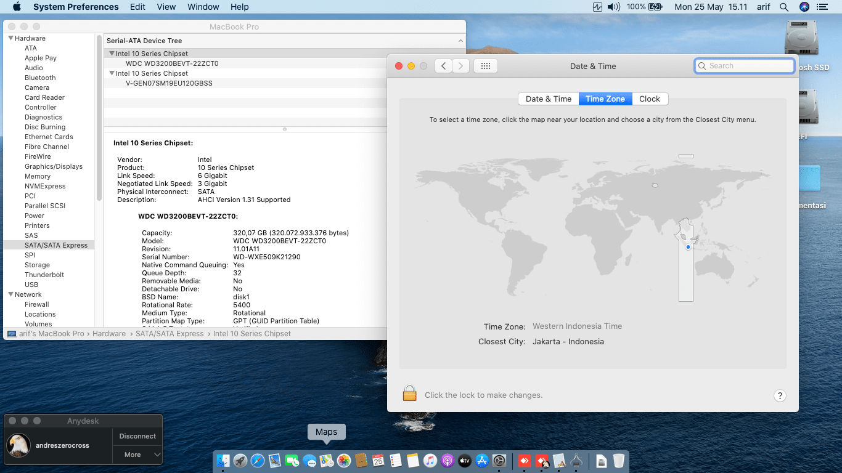This screenshot has height=473, width=842.
Task: Select WDC WD3200BEVT-22ZCT0 in device tree
Action: click(x=172, y=63)
